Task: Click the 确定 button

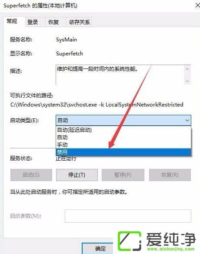Action: point(97,248)
